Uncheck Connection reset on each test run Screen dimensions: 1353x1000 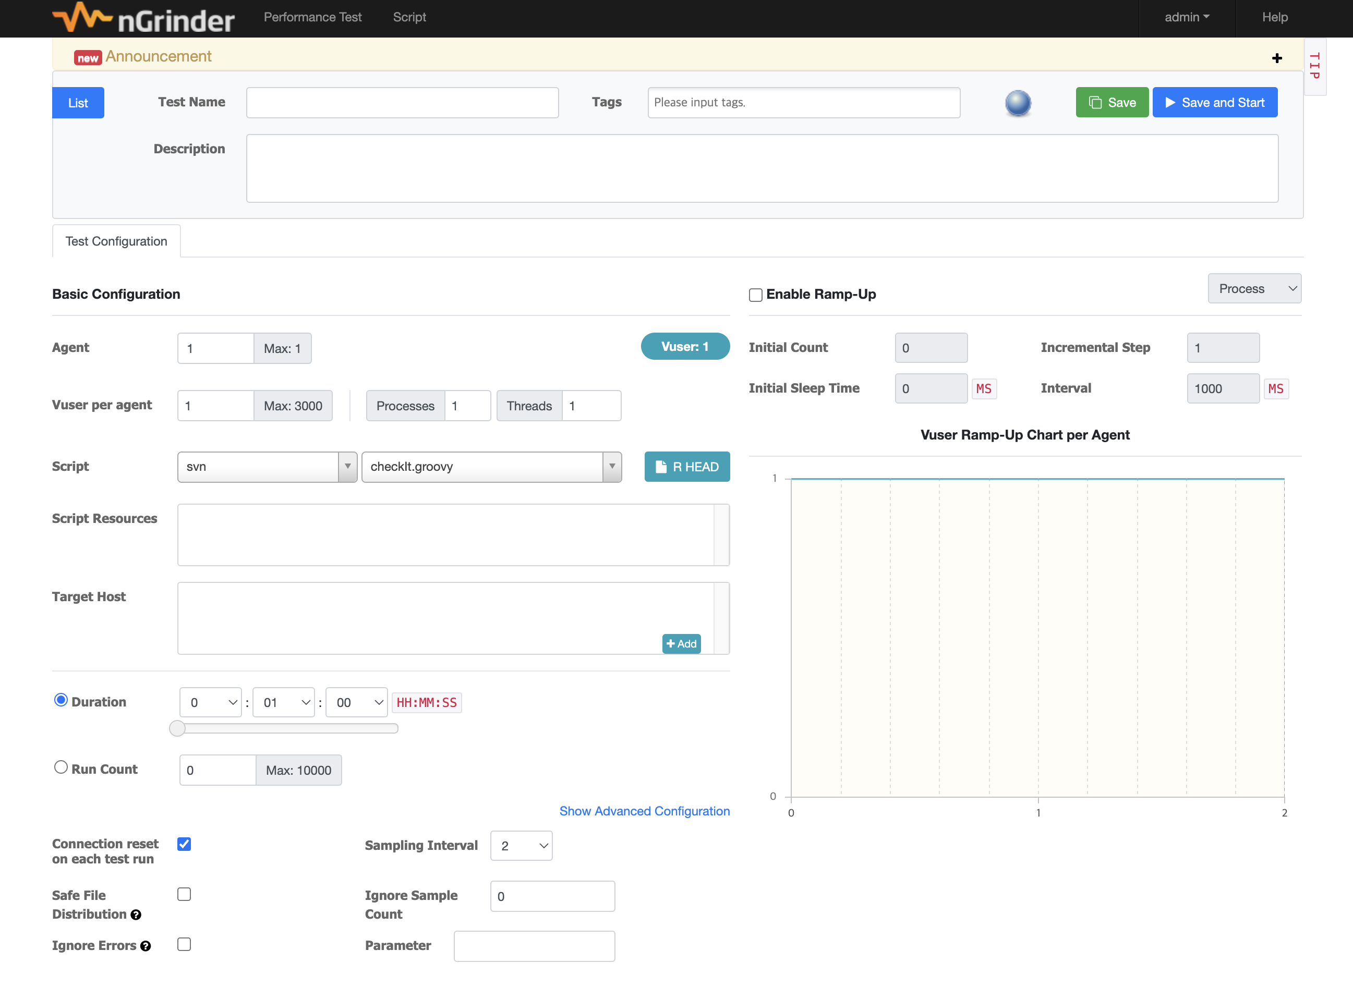click(x=184, y=844)
